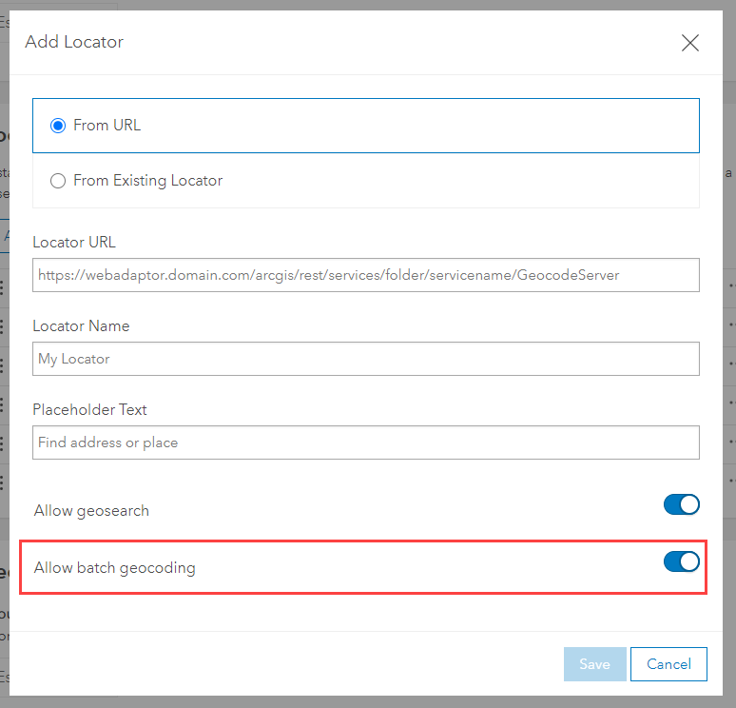
Task: Click into the Placeholder Text field
Action: [x=366, y=442]
